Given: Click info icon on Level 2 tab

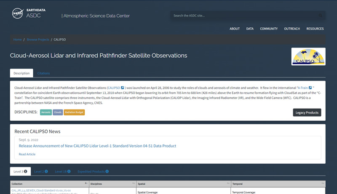Looking at the screenshot, I should (x=46, y=171).
